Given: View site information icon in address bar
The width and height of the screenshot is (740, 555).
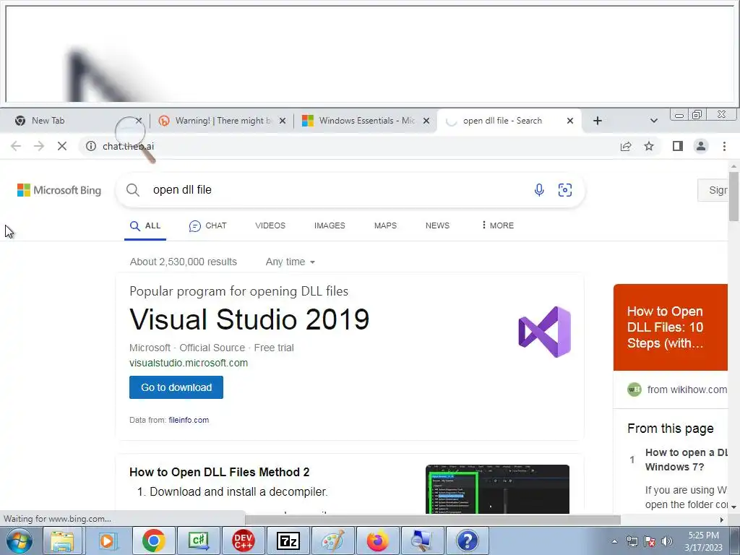Looking at the screenshot, I should 90,146.
